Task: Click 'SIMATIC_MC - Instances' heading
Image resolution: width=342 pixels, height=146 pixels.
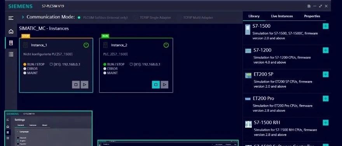Action: [x=44, y=28]
